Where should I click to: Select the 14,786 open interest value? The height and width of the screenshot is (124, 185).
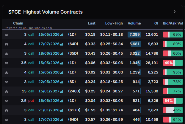pyautogui.click(x=152, y=53)
